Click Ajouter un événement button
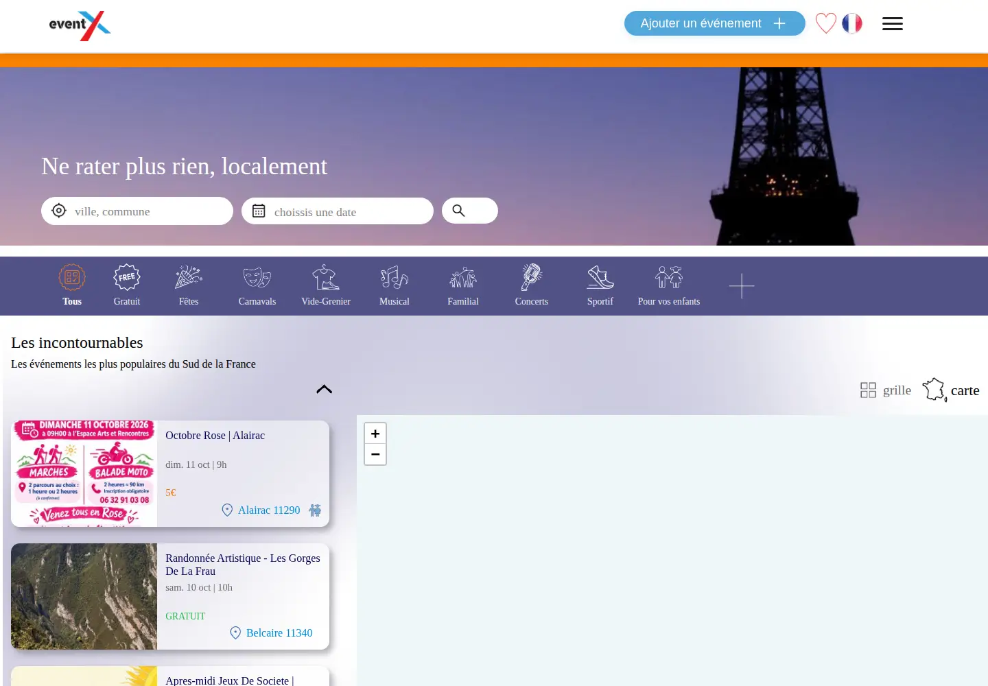 click(x=715, y=23)
